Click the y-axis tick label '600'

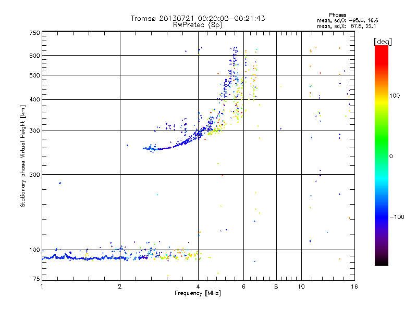pos(34,56)
